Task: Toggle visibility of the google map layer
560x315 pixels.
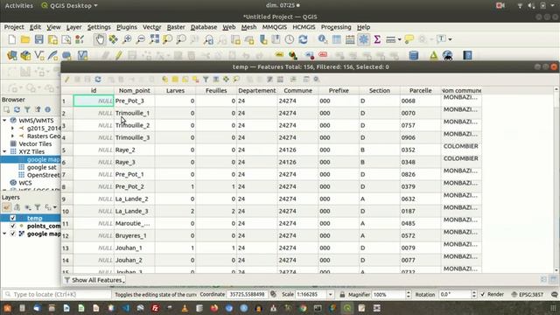Action: coord(13,234)
